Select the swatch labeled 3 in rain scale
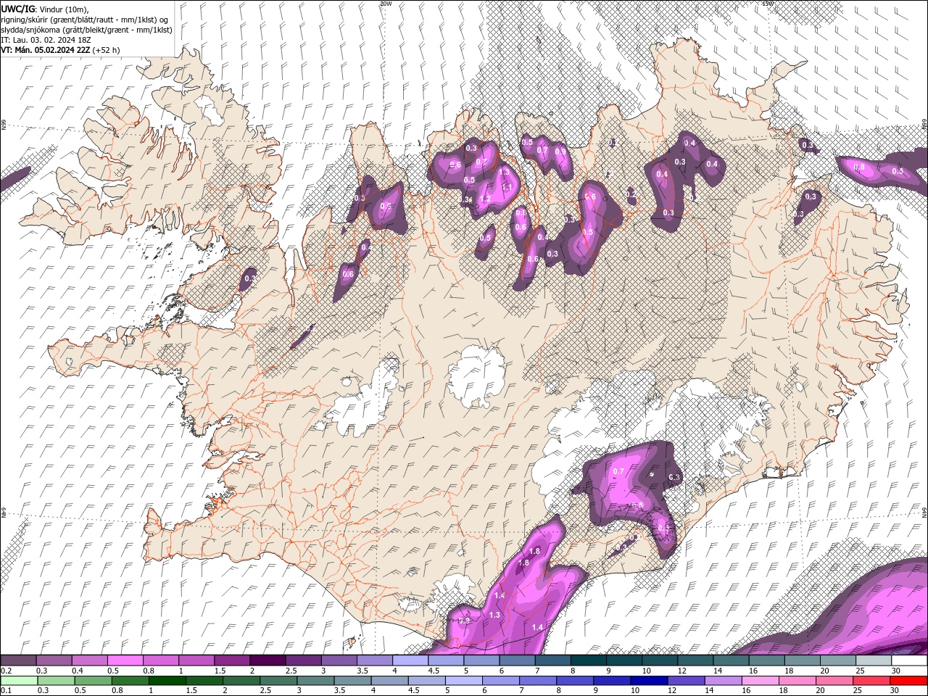Screen dimensions: 928x696 point(315,681)
